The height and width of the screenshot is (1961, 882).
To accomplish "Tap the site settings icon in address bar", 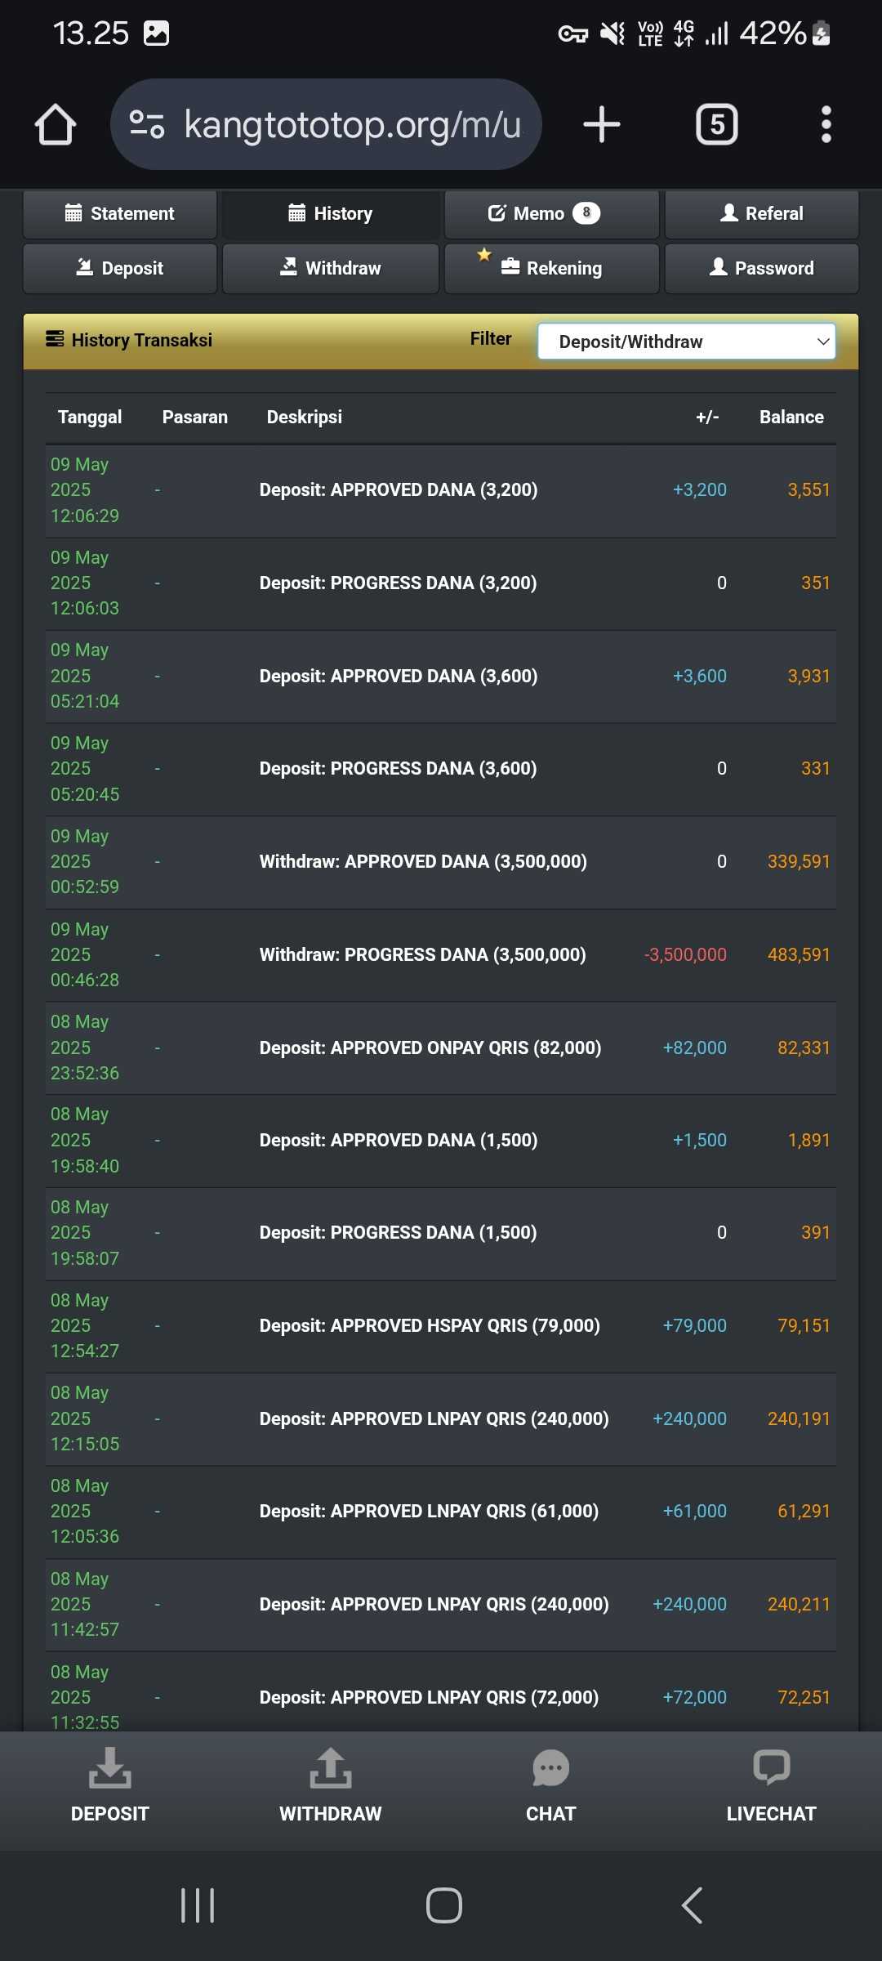I will click(148, 124).
